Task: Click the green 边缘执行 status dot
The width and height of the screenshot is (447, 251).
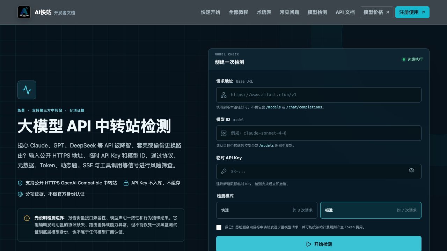Action: click(404, 59)
